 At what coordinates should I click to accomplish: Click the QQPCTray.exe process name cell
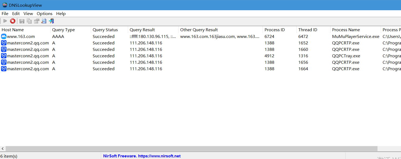point(346,56)
